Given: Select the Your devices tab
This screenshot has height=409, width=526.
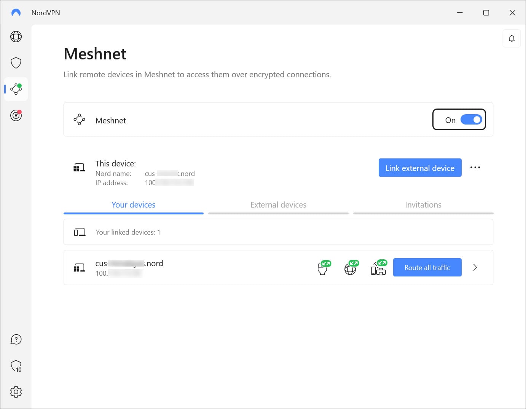Looking at the screenshot, I should 133,204.
